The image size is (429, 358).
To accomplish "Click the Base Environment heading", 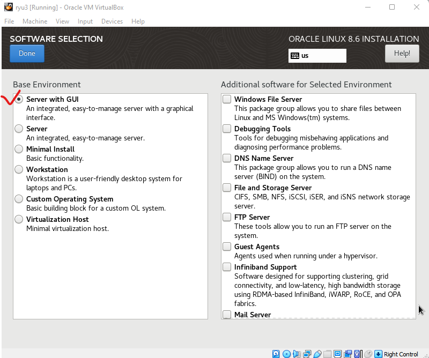I will tap(47, 85).
